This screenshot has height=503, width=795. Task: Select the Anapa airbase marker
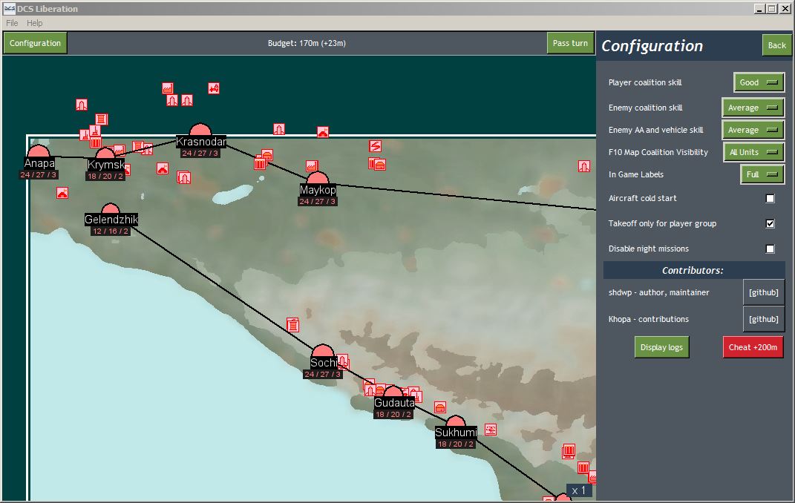click(x=39, y=151)
